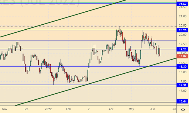
Task: Select the May time axis label
Action: [132, 109]
